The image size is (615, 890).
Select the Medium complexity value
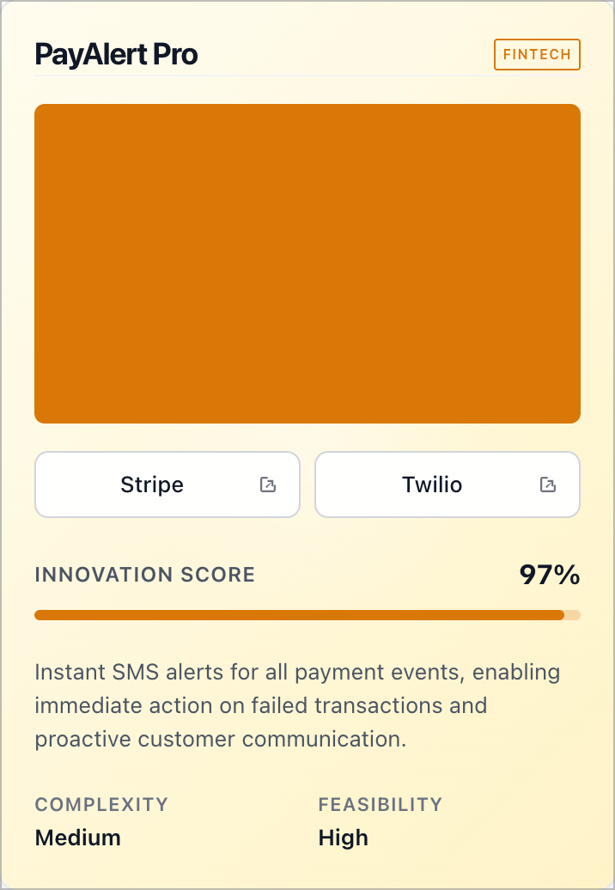click(x=78, y=838)
